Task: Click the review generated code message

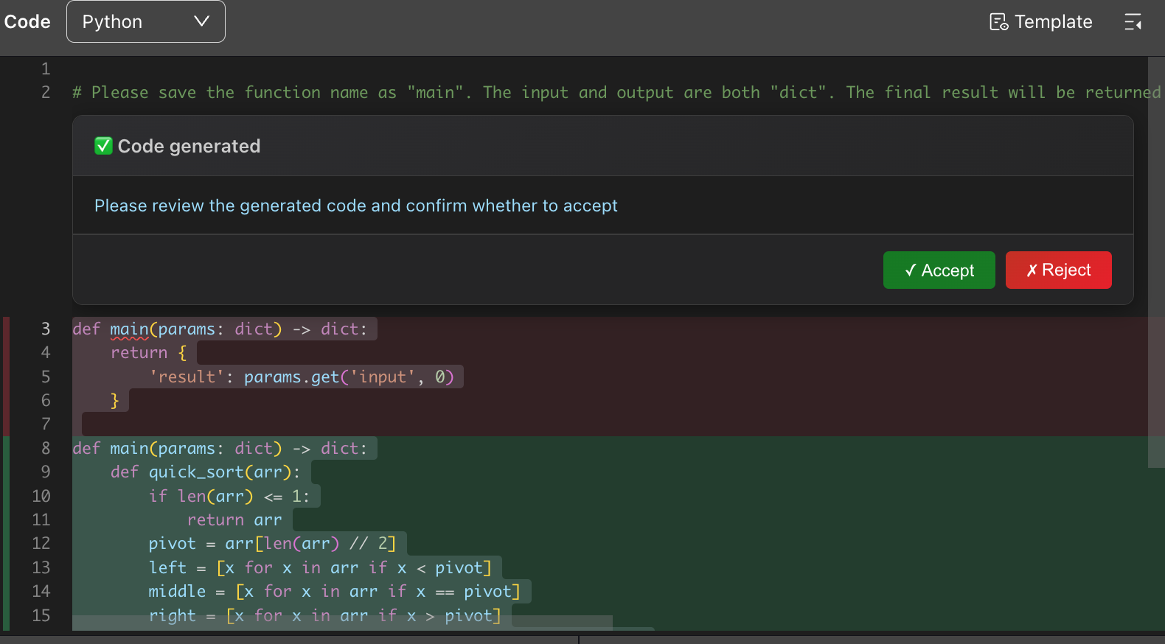Action: click(x=355, y=206)
